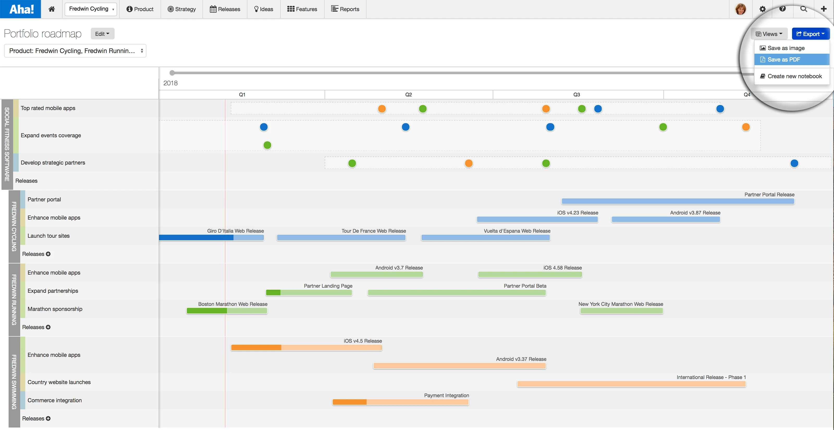Open the Edit dropdown button
This screenshot has height=430, width=834.
pyautogui.click(x=102, y=34)
